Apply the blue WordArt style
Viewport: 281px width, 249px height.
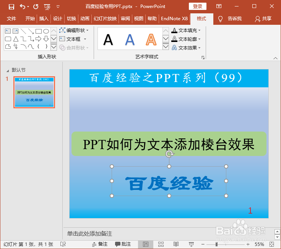[x=130, y=40]
